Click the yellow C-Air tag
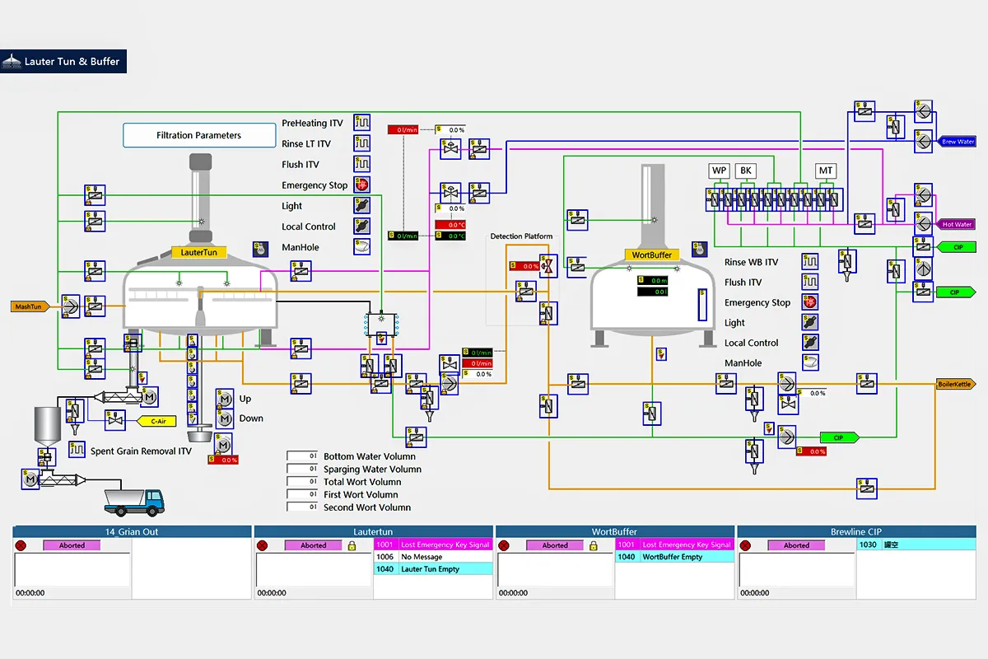This screenshot has width=988, height=659. click(x=156, y=421)
